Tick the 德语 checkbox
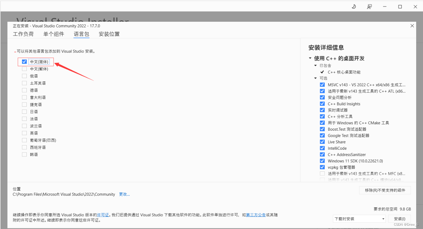423x229 pixels. [24, 90]
